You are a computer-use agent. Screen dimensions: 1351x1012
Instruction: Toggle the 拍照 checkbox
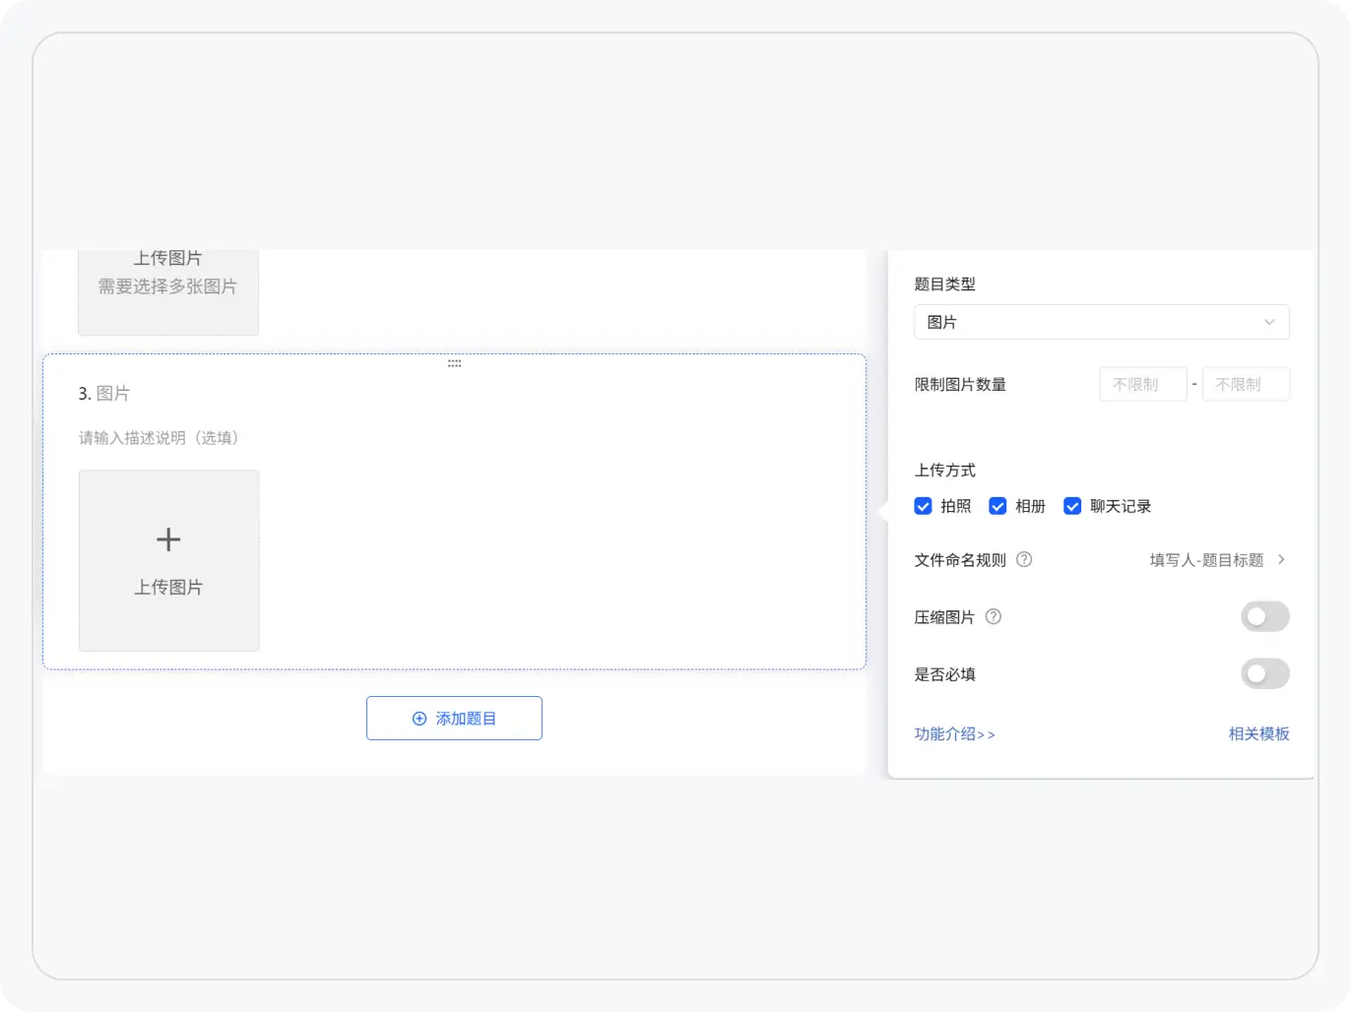tap(923, 506)
